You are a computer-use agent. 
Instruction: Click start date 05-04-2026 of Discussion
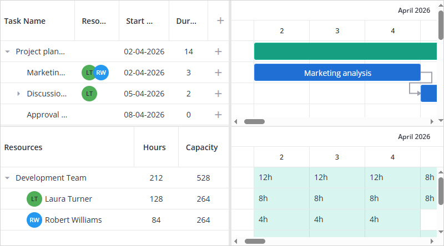click(144, 94)
